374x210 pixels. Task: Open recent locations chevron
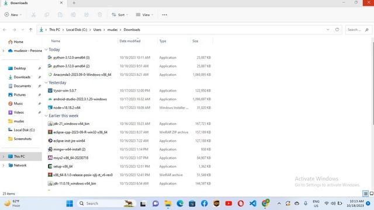[x=23, y=30]
